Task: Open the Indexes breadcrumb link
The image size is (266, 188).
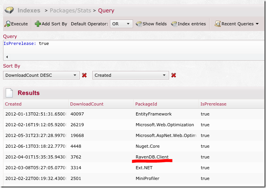Action: pos(29,10)
